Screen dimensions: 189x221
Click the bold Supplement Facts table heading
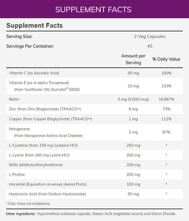tap(34, 25)
